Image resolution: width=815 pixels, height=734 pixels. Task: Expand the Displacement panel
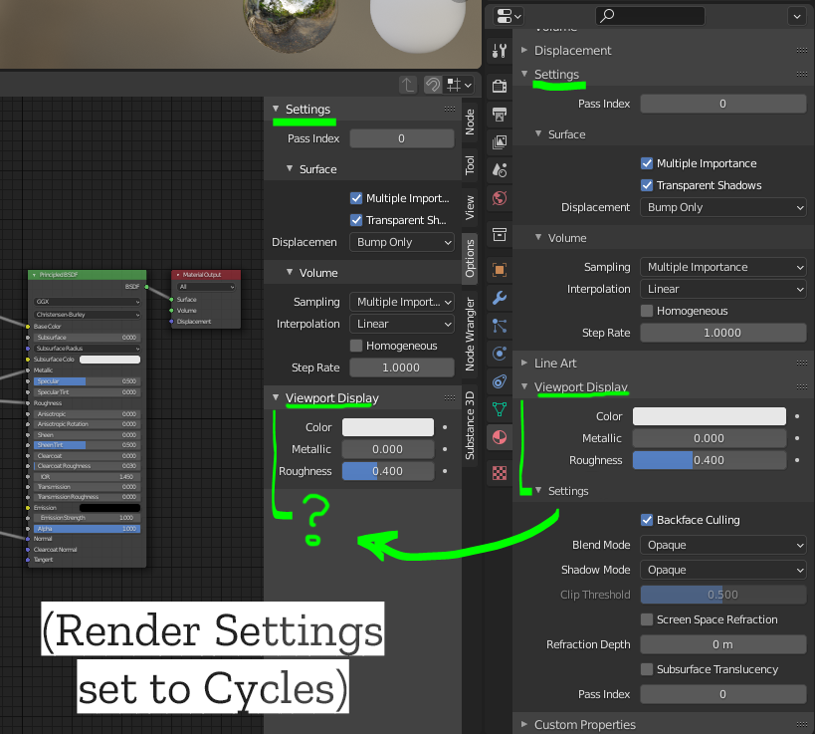tap(524, 50)
